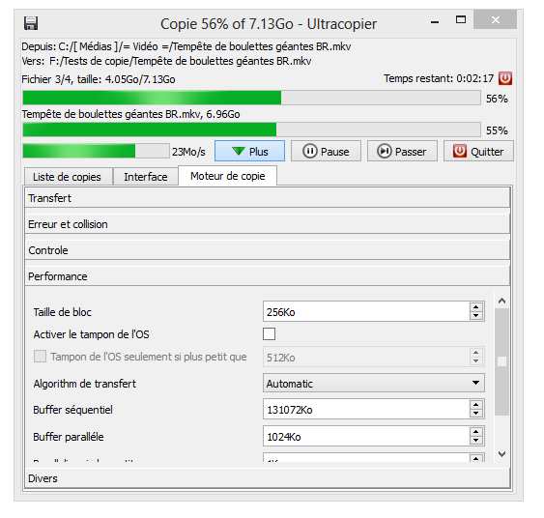This screenshot has height=518, width=544.
Task: Expand the Controle section
Action: (x=268, y=250)
